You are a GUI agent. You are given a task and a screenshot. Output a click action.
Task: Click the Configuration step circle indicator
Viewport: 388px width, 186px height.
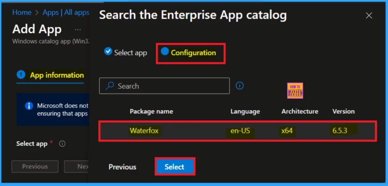[x=165, y=51]
